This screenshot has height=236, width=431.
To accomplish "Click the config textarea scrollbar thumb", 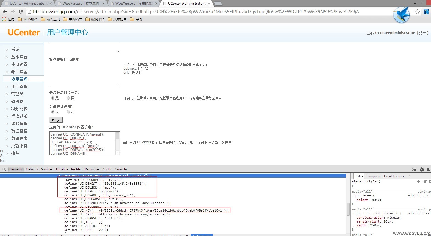I will pos(118,136).
